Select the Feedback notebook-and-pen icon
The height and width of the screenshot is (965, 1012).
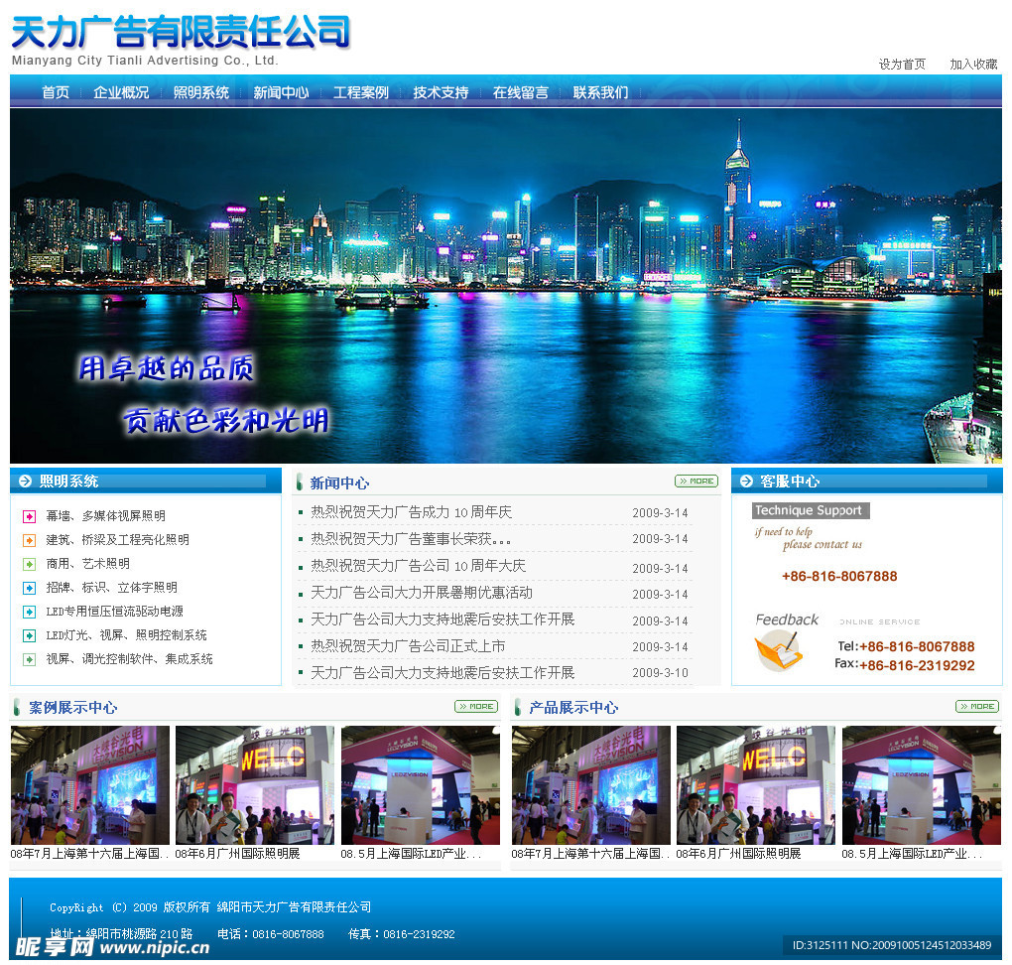(x=779, y=651)
